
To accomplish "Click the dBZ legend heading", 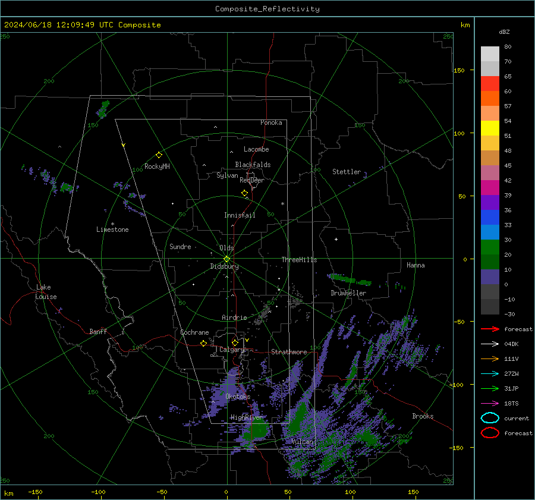I will (504, 32).
